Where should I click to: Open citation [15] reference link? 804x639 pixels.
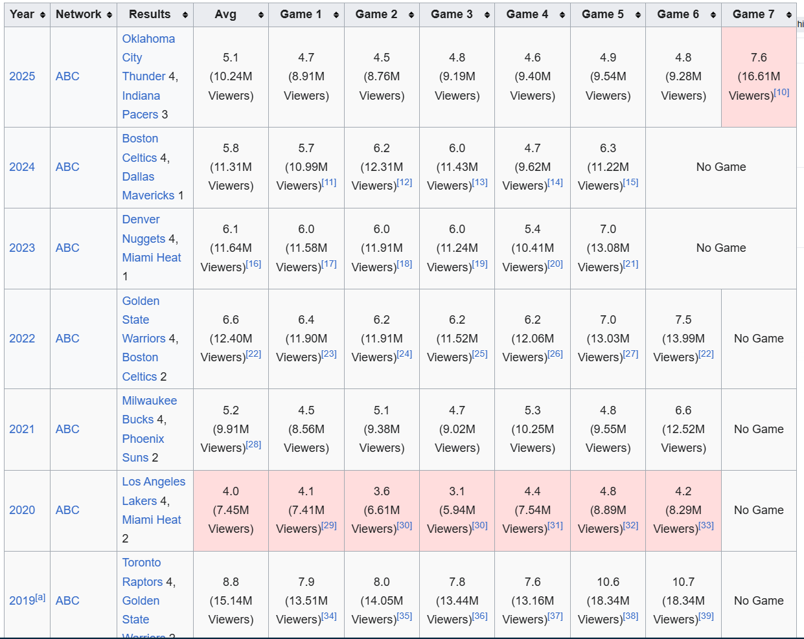coord(631,183)
